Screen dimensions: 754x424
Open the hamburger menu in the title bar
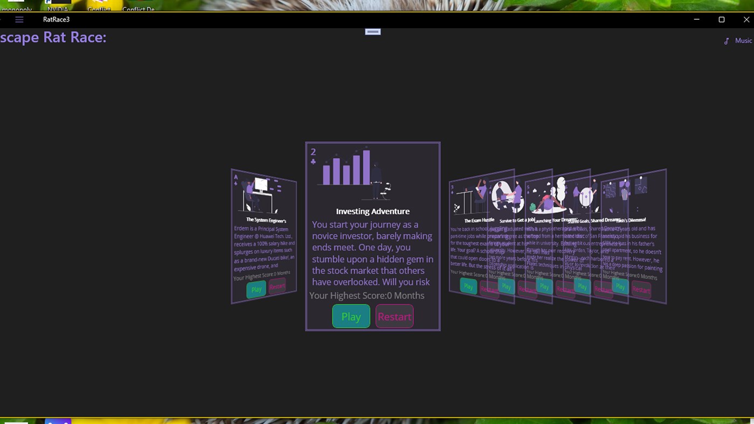point(19,19)
